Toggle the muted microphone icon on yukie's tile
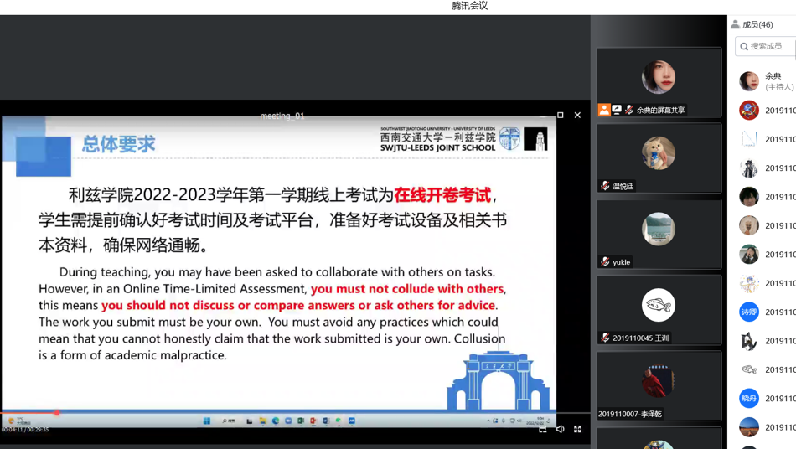The image size is (796, 449). pyautogui.click(x=605, y=262)
